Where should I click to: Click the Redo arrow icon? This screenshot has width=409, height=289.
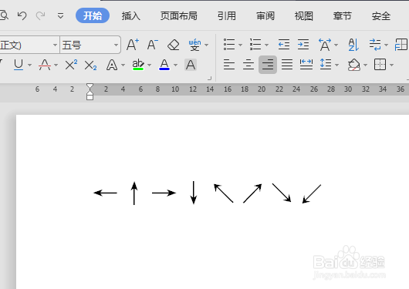tap(40, 15)
